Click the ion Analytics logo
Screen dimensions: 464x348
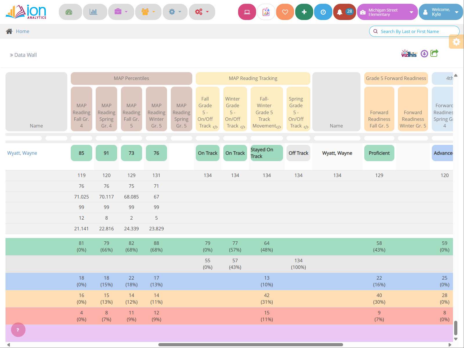tap(26, 12)
